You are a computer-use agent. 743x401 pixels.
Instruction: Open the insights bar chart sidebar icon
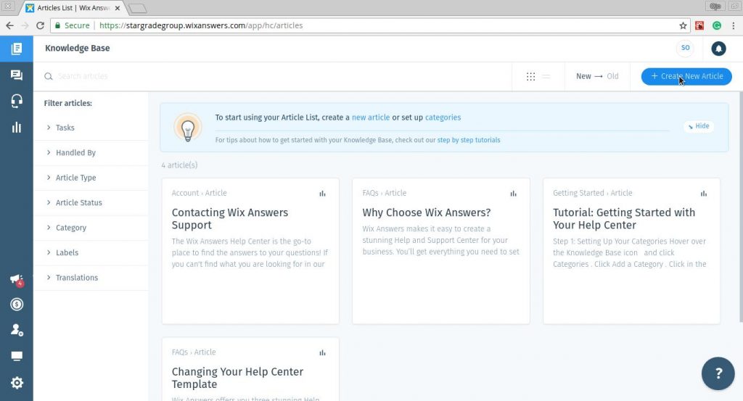coord(17,127)
